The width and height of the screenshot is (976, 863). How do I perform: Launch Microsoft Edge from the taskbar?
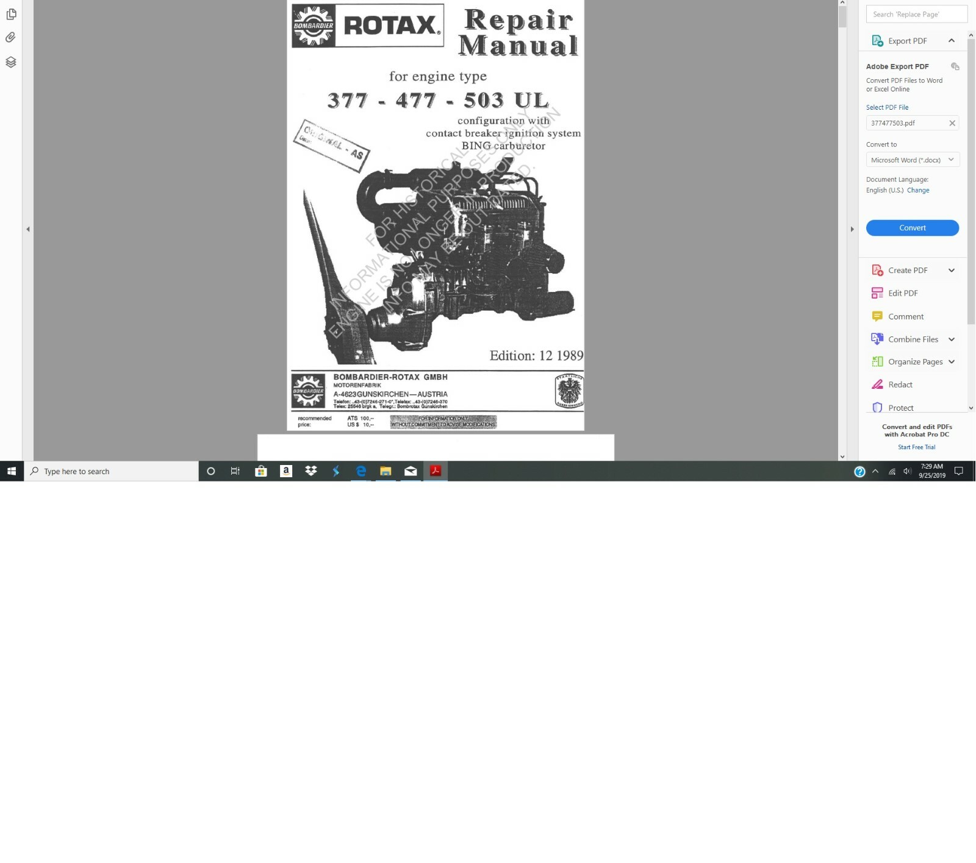point(361,471)
